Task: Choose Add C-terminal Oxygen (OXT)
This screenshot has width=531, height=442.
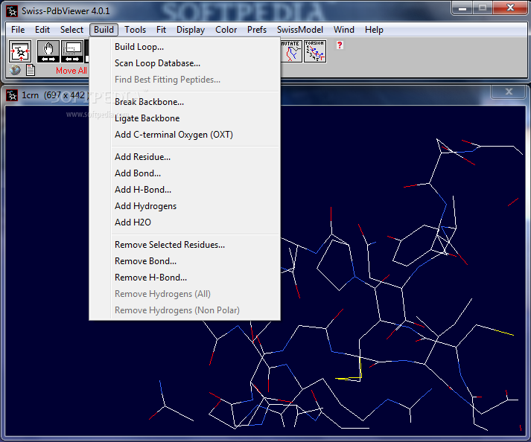Action: click(x=185, y=135)
